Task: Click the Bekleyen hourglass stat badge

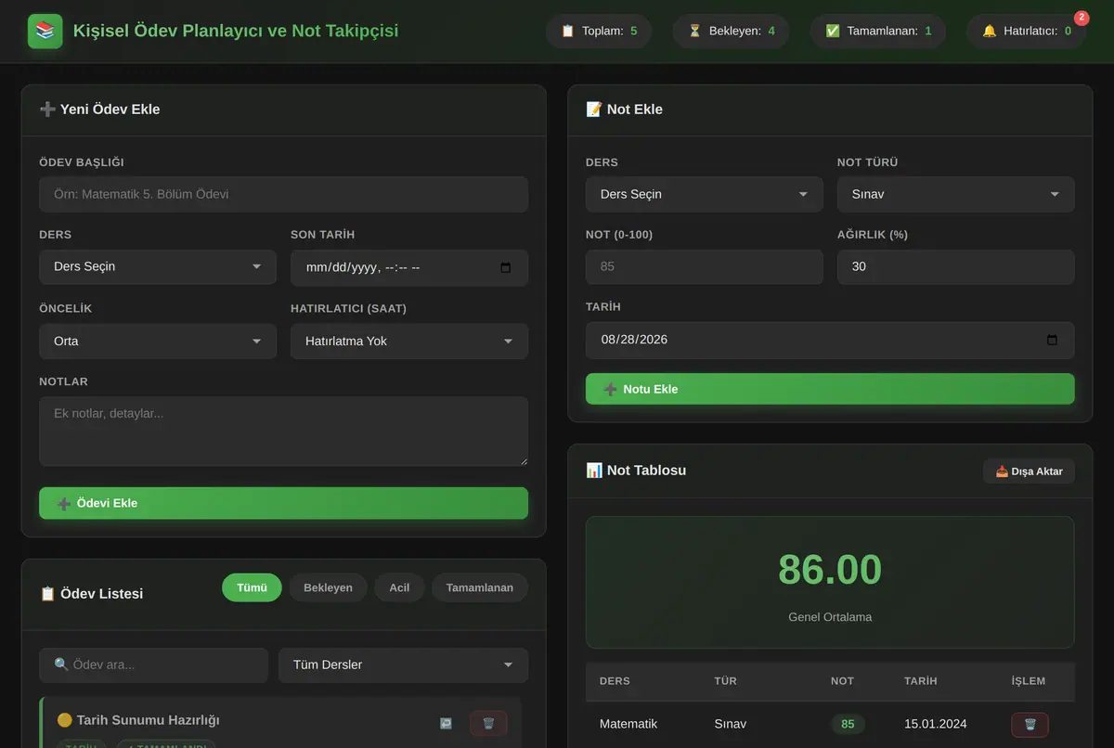Action: coord(731,31)
